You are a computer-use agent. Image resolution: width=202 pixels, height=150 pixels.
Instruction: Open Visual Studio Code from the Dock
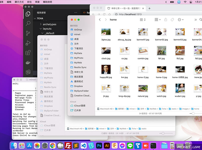click(x=84, y=146)
